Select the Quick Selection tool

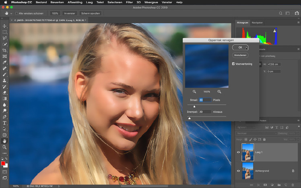(4, 44)
